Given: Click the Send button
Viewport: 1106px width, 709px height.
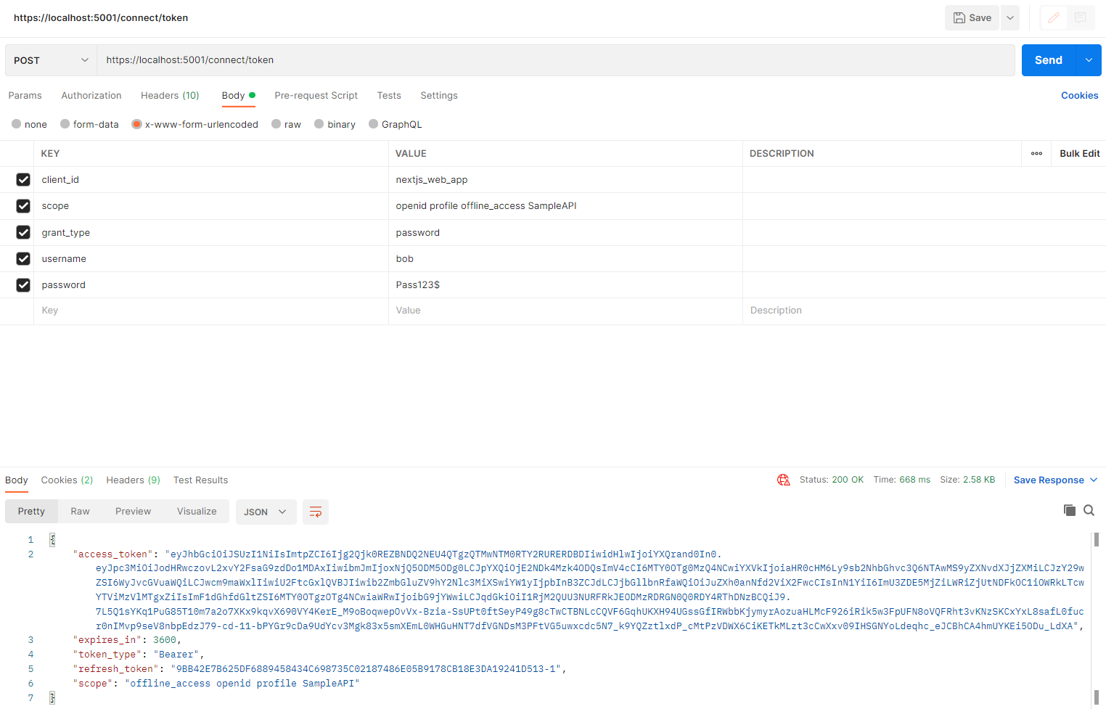Looking at the screenshot, I should coord(1048,60).
